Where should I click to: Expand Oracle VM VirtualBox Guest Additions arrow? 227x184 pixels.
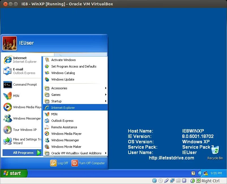pos(106,153)
